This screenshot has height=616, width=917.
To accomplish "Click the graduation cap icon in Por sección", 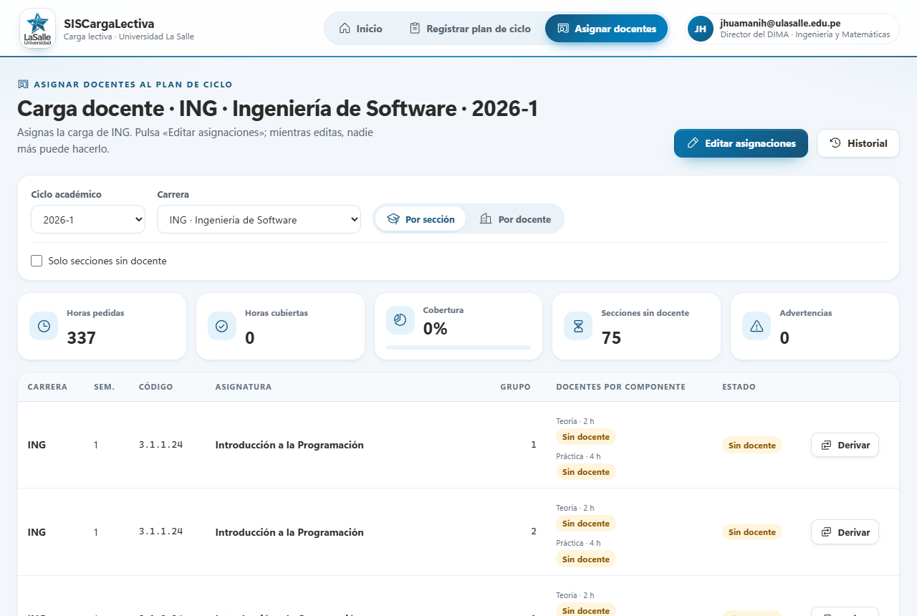I will (393, 219).
